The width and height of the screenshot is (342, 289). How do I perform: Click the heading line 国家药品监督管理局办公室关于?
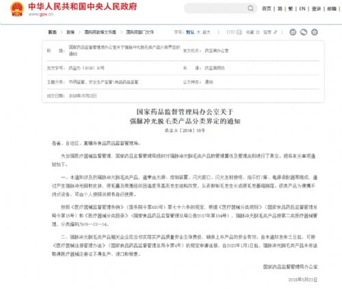pos(185,112)
